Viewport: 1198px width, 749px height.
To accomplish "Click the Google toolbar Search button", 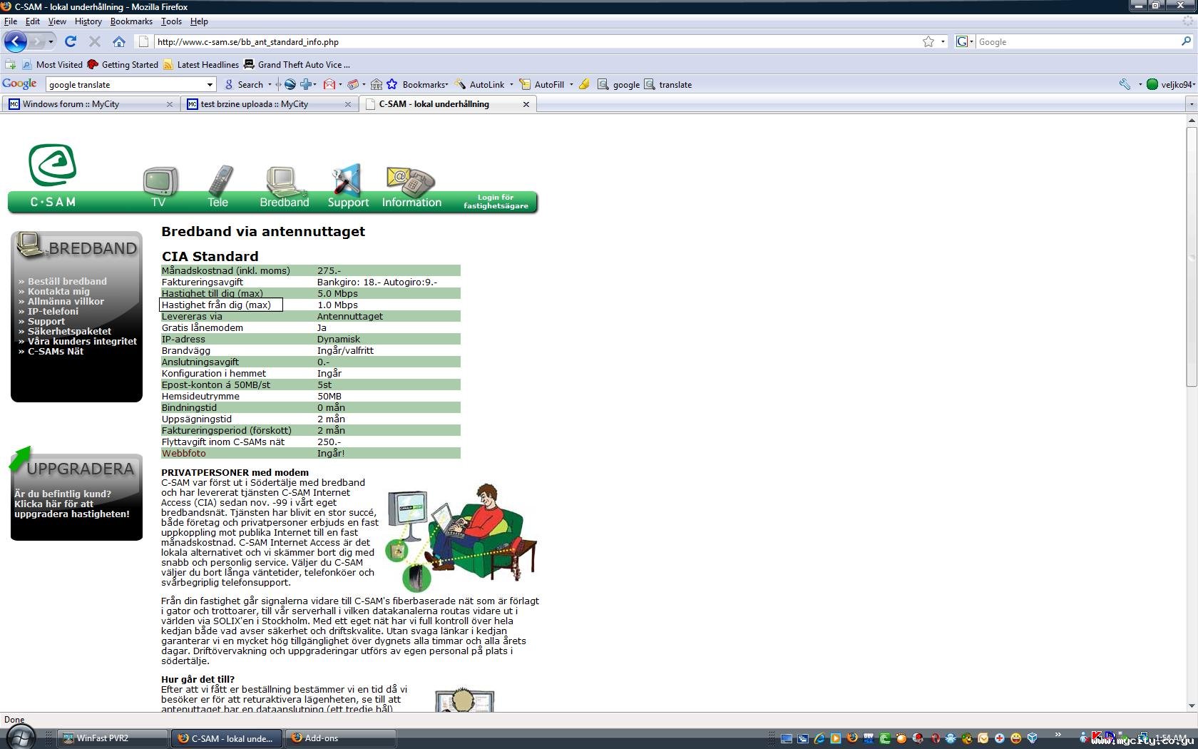I will [244, 84].
